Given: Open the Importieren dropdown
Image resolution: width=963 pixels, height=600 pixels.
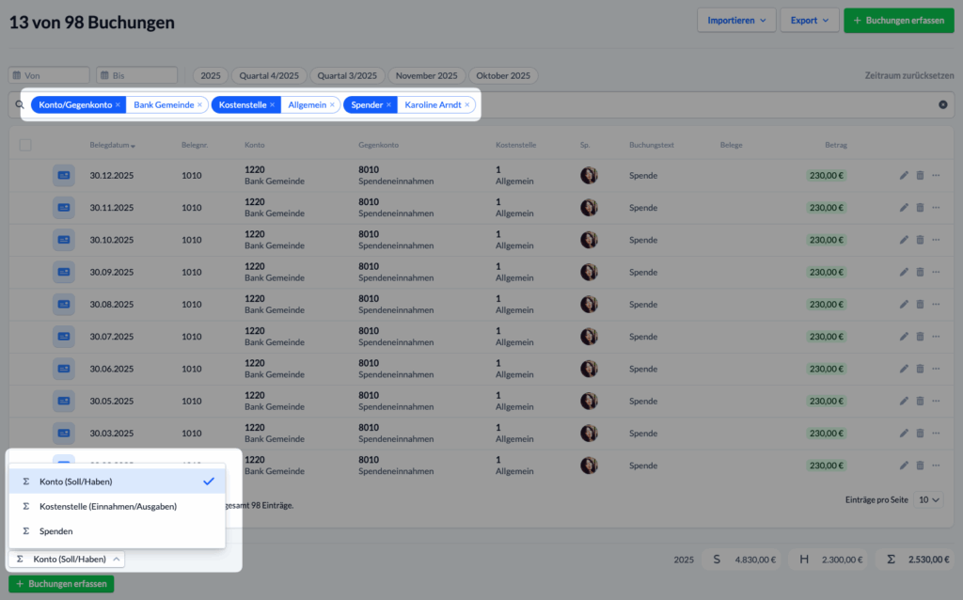Looking at the screenshot, I should 735,20.
